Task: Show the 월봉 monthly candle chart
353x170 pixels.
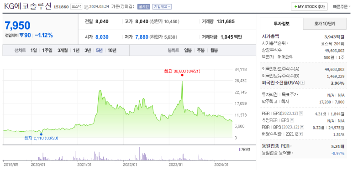Action: click(214, 50)
